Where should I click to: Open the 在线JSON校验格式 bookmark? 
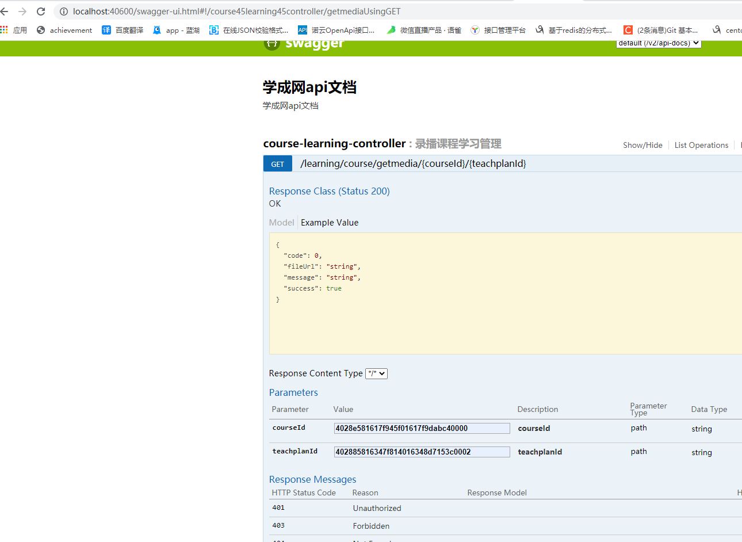249,30
